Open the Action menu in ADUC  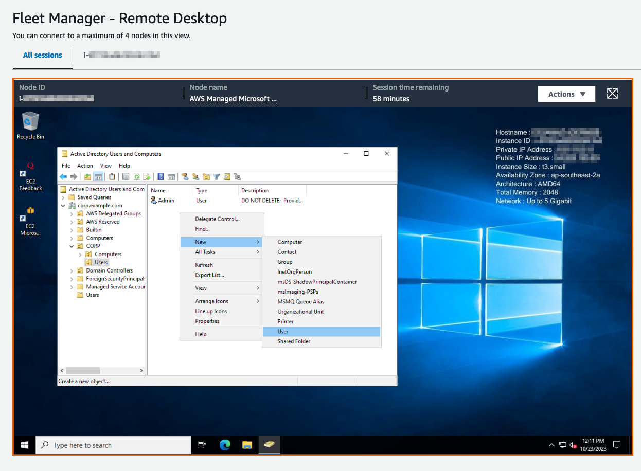click(85, 166)
